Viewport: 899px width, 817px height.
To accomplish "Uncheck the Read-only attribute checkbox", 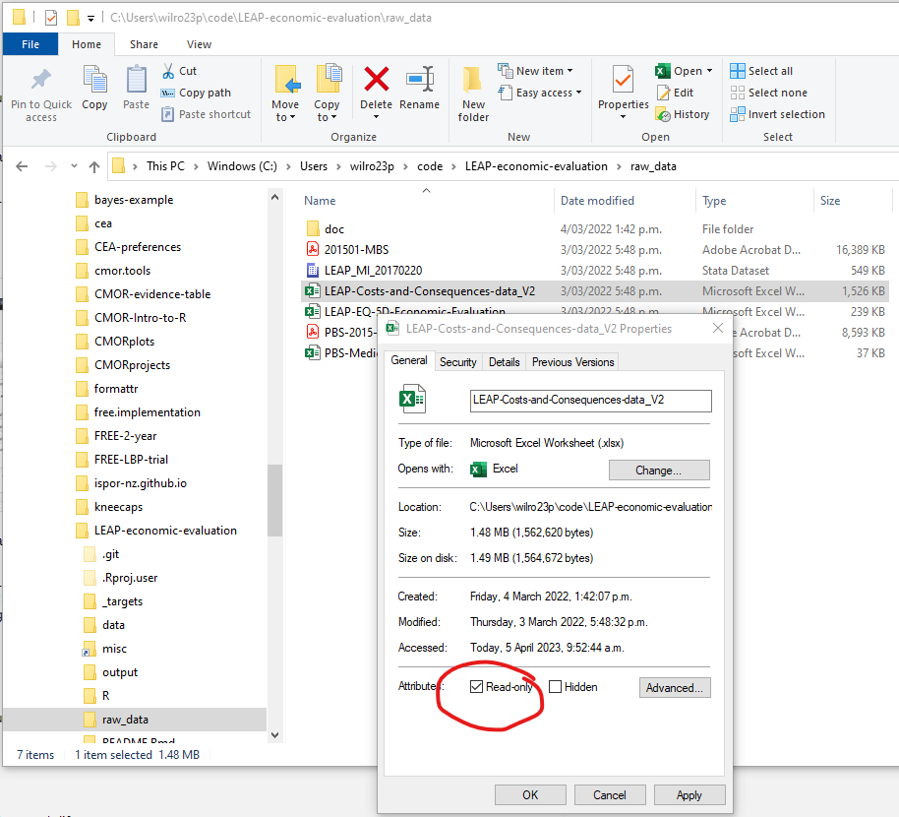I will (477, 687).
